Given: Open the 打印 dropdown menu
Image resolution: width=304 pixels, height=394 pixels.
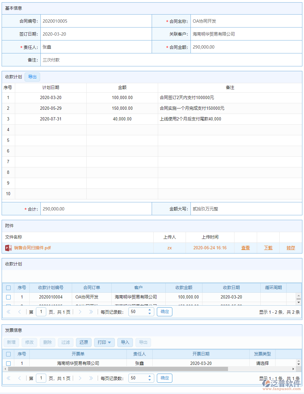Looking at the screenshot, I should click(x=104, y=342).
